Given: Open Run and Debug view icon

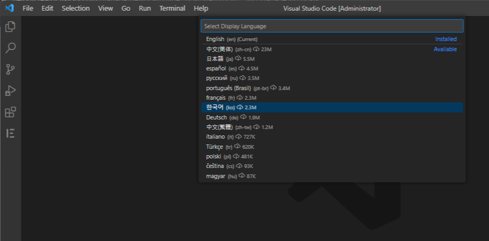Looking at the screenshot, I should tap(10, 91).
